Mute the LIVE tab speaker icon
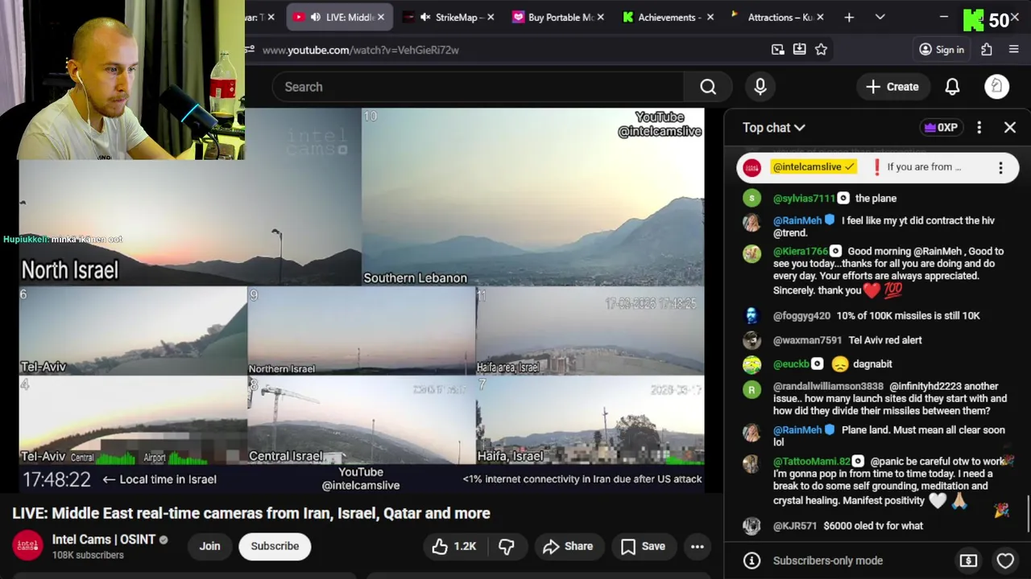 [x=315, y=17]
